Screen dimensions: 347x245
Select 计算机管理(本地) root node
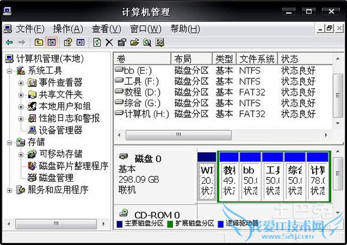click(50, 59)
